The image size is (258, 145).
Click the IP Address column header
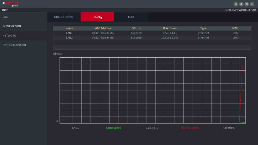170,28
